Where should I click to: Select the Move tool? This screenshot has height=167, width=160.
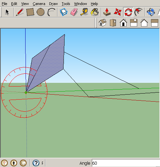click(x=118, y=12)
